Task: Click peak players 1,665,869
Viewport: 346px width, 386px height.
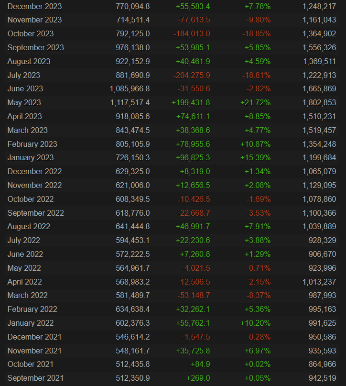Action: point(319,88)
